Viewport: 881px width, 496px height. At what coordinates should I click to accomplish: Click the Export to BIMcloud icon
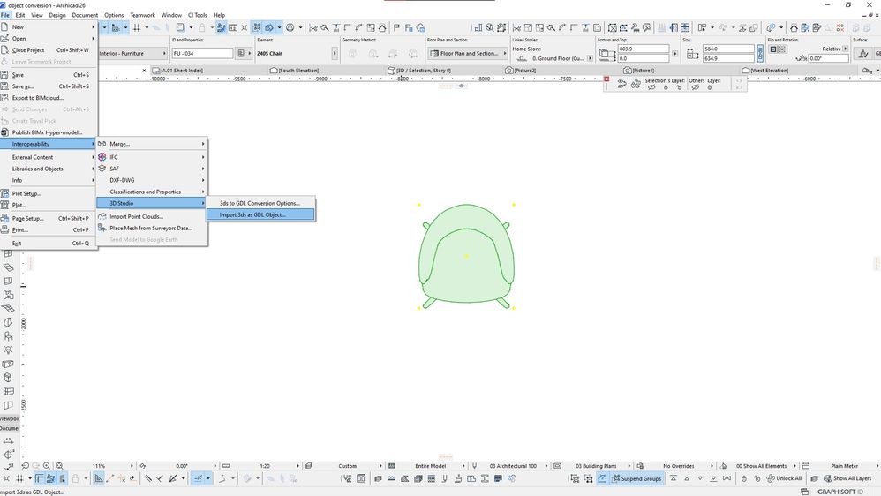[x=5, y=98]
